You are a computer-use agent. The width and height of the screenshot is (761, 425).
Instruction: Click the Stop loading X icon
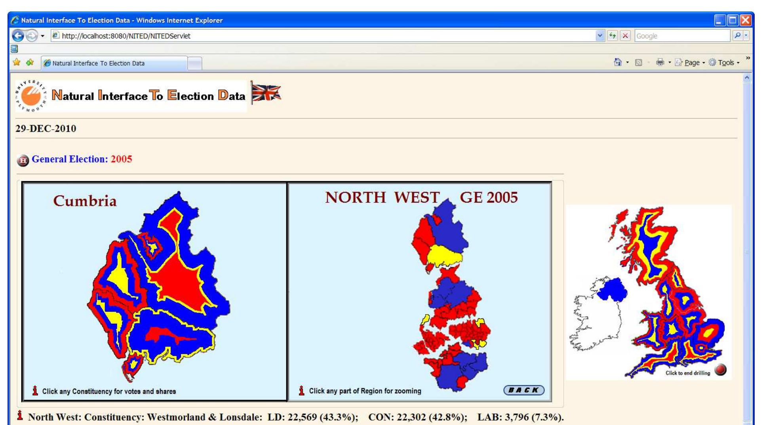tap(625, 36)
